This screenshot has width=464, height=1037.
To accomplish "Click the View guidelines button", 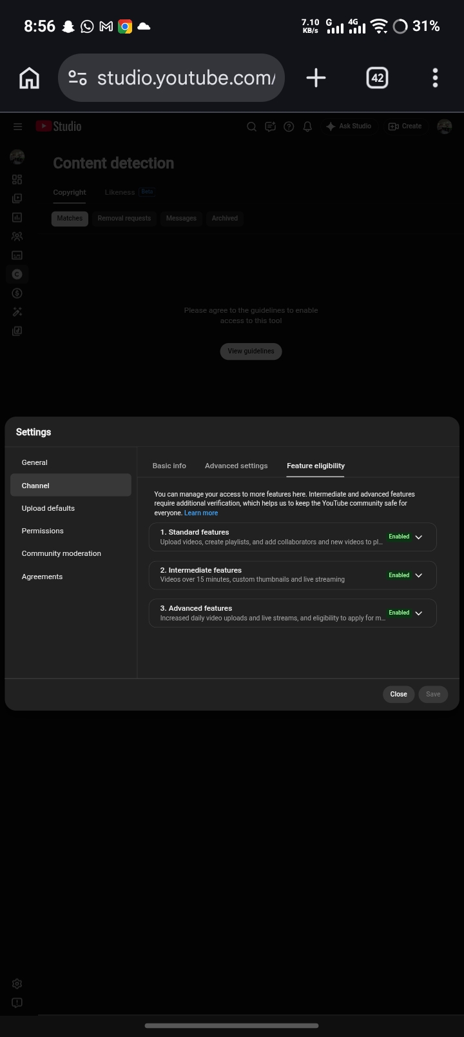I will 251,351.
